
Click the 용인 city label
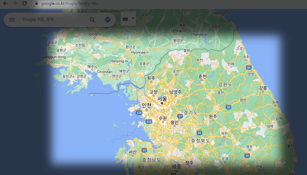(x=174, y=122)
